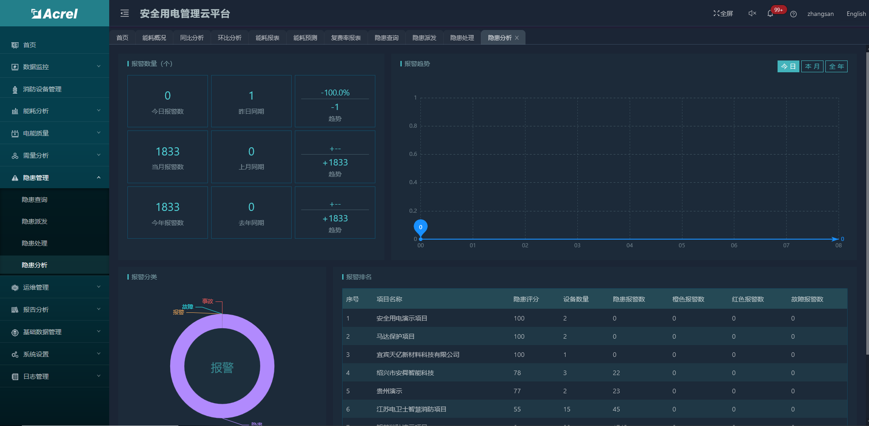Image resolution: width=869 pixels, height=426 pixels.
Task: Expand the 数据监控 sidebar menu
Action: tap(55, 67)
